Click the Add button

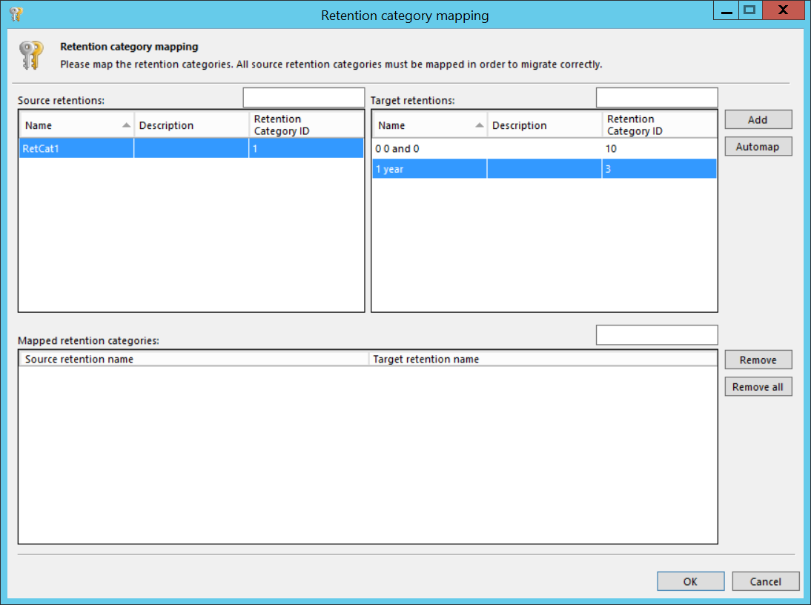(758, 120)
